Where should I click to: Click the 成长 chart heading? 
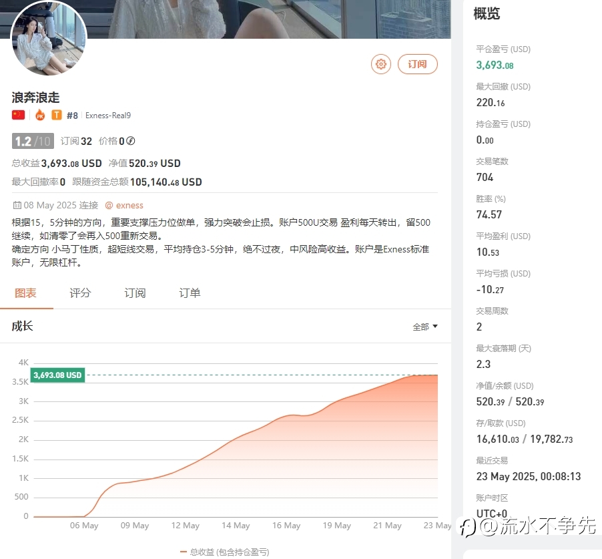[x=22, y=326]
